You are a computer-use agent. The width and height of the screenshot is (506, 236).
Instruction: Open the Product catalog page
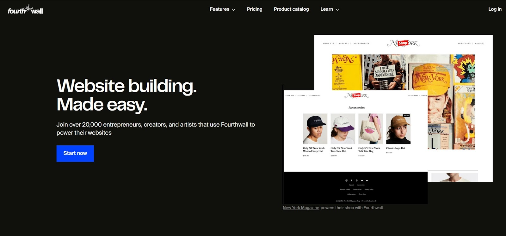tap(291, 9)
